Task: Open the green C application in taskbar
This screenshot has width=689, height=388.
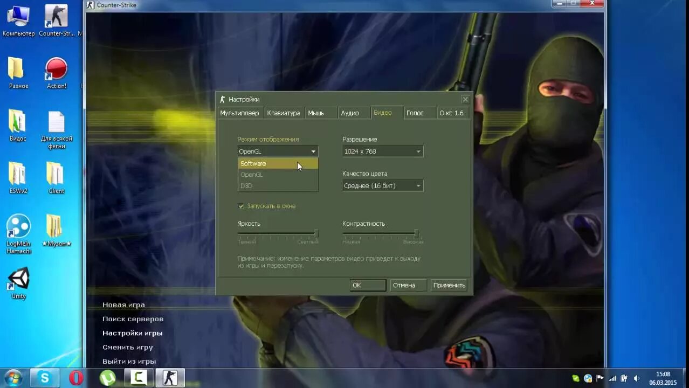Action: point(139,378)
